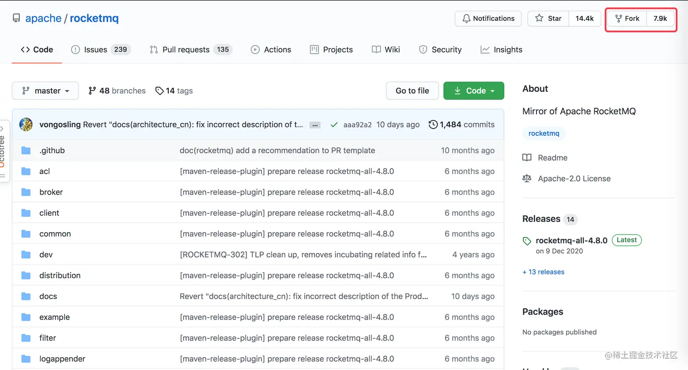Click the vongosling author name

tap(60, 125)
